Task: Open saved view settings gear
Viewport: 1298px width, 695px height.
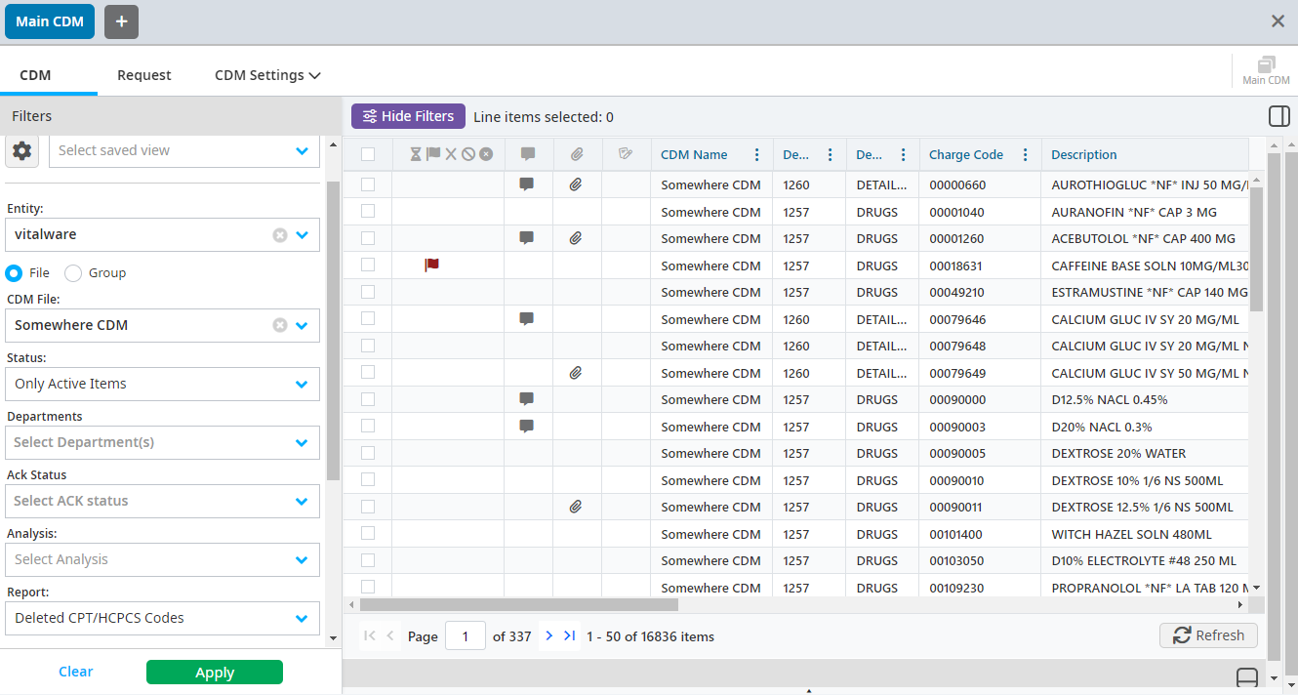Action: coord(22,150)
